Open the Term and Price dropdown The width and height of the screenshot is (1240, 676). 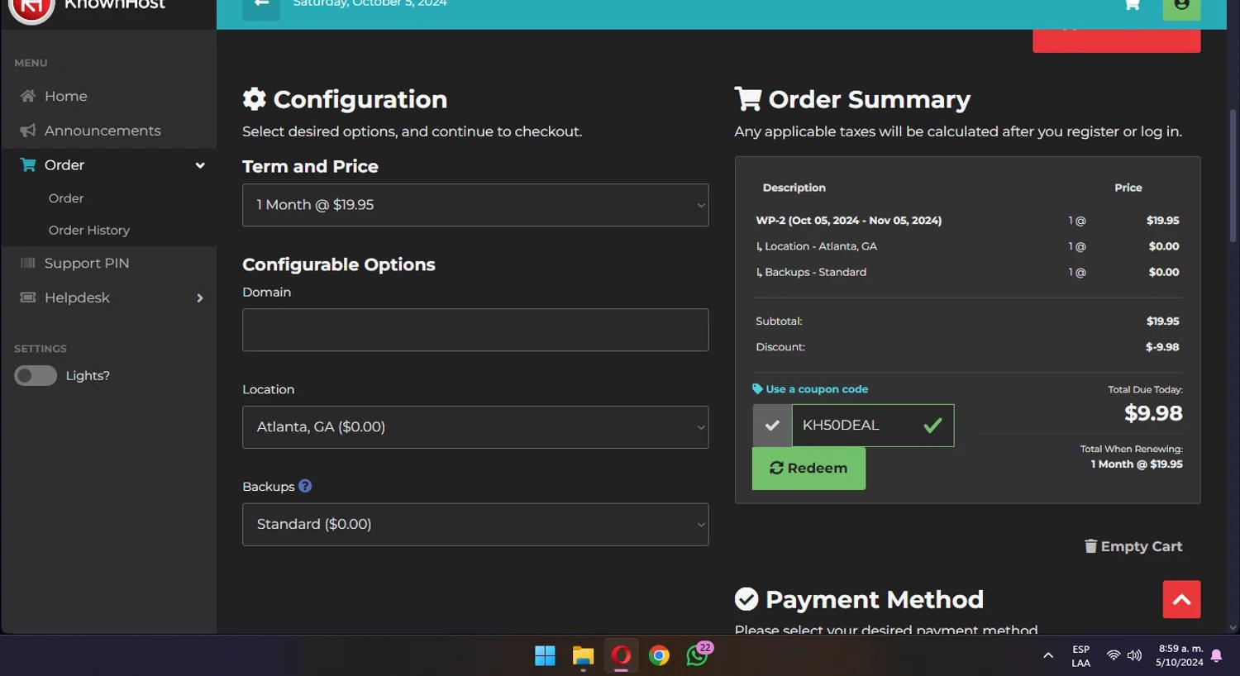475,205
